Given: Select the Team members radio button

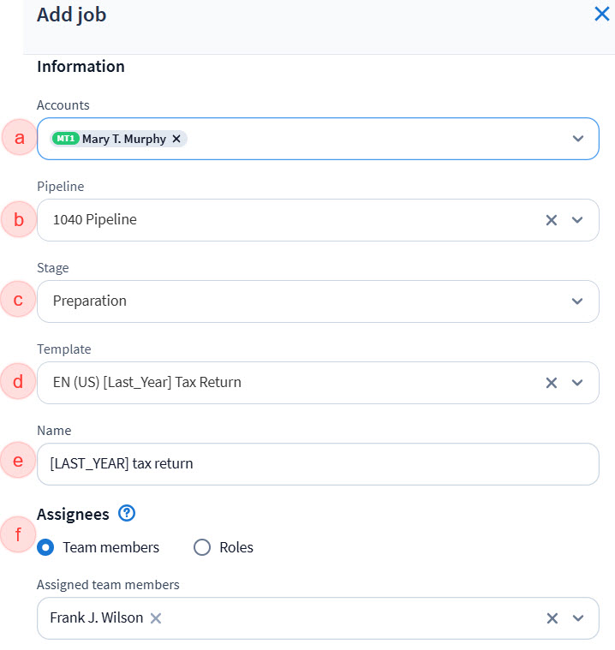Looking at the screenshot, I should click(x=46, y=547).
